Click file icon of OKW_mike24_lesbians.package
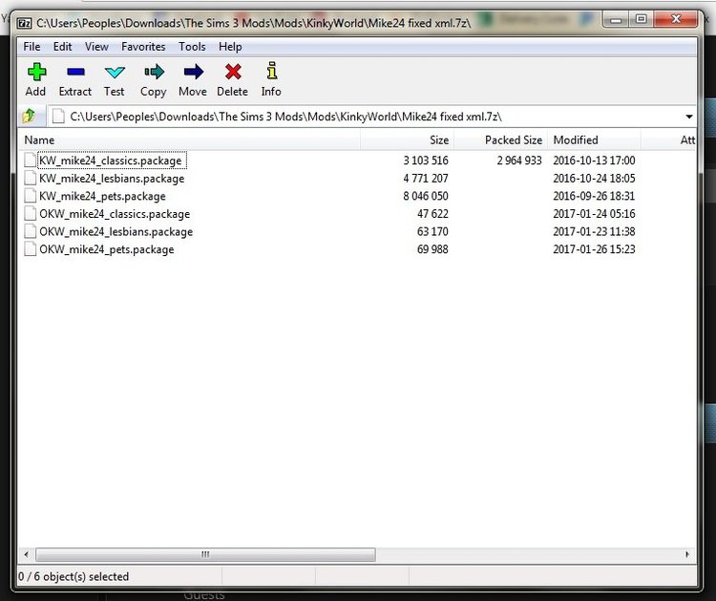The height and width of the screenshot is (601, 716). (x=31, y=231)
